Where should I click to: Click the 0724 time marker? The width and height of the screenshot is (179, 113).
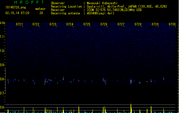(x=70, y=24)
